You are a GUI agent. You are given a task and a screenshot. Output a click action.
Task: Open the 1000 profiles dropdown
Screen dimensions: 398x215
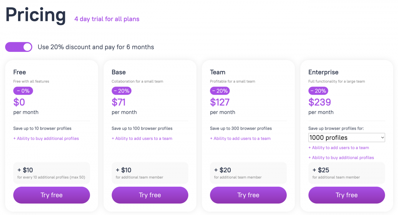pos(346,138)
